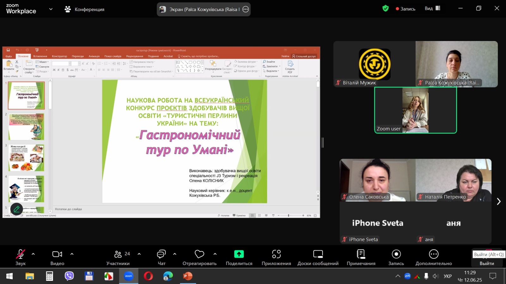Viewport: 506px width, 284px height.
Task: Click Создать PDF Acrobat button
Action: (290, 67)
